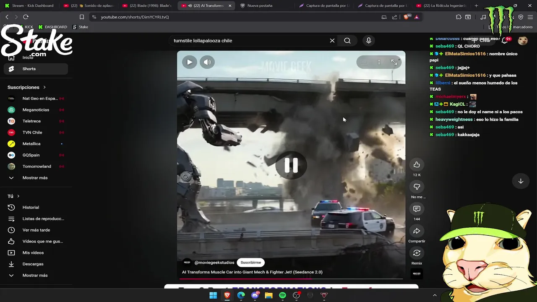
Task: Open Spotify from the taskbar
Action: coord(282,295)
